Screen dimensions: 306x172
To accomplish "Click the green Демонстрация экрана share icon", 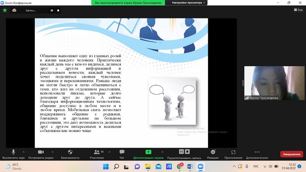I will click(148, 152).
